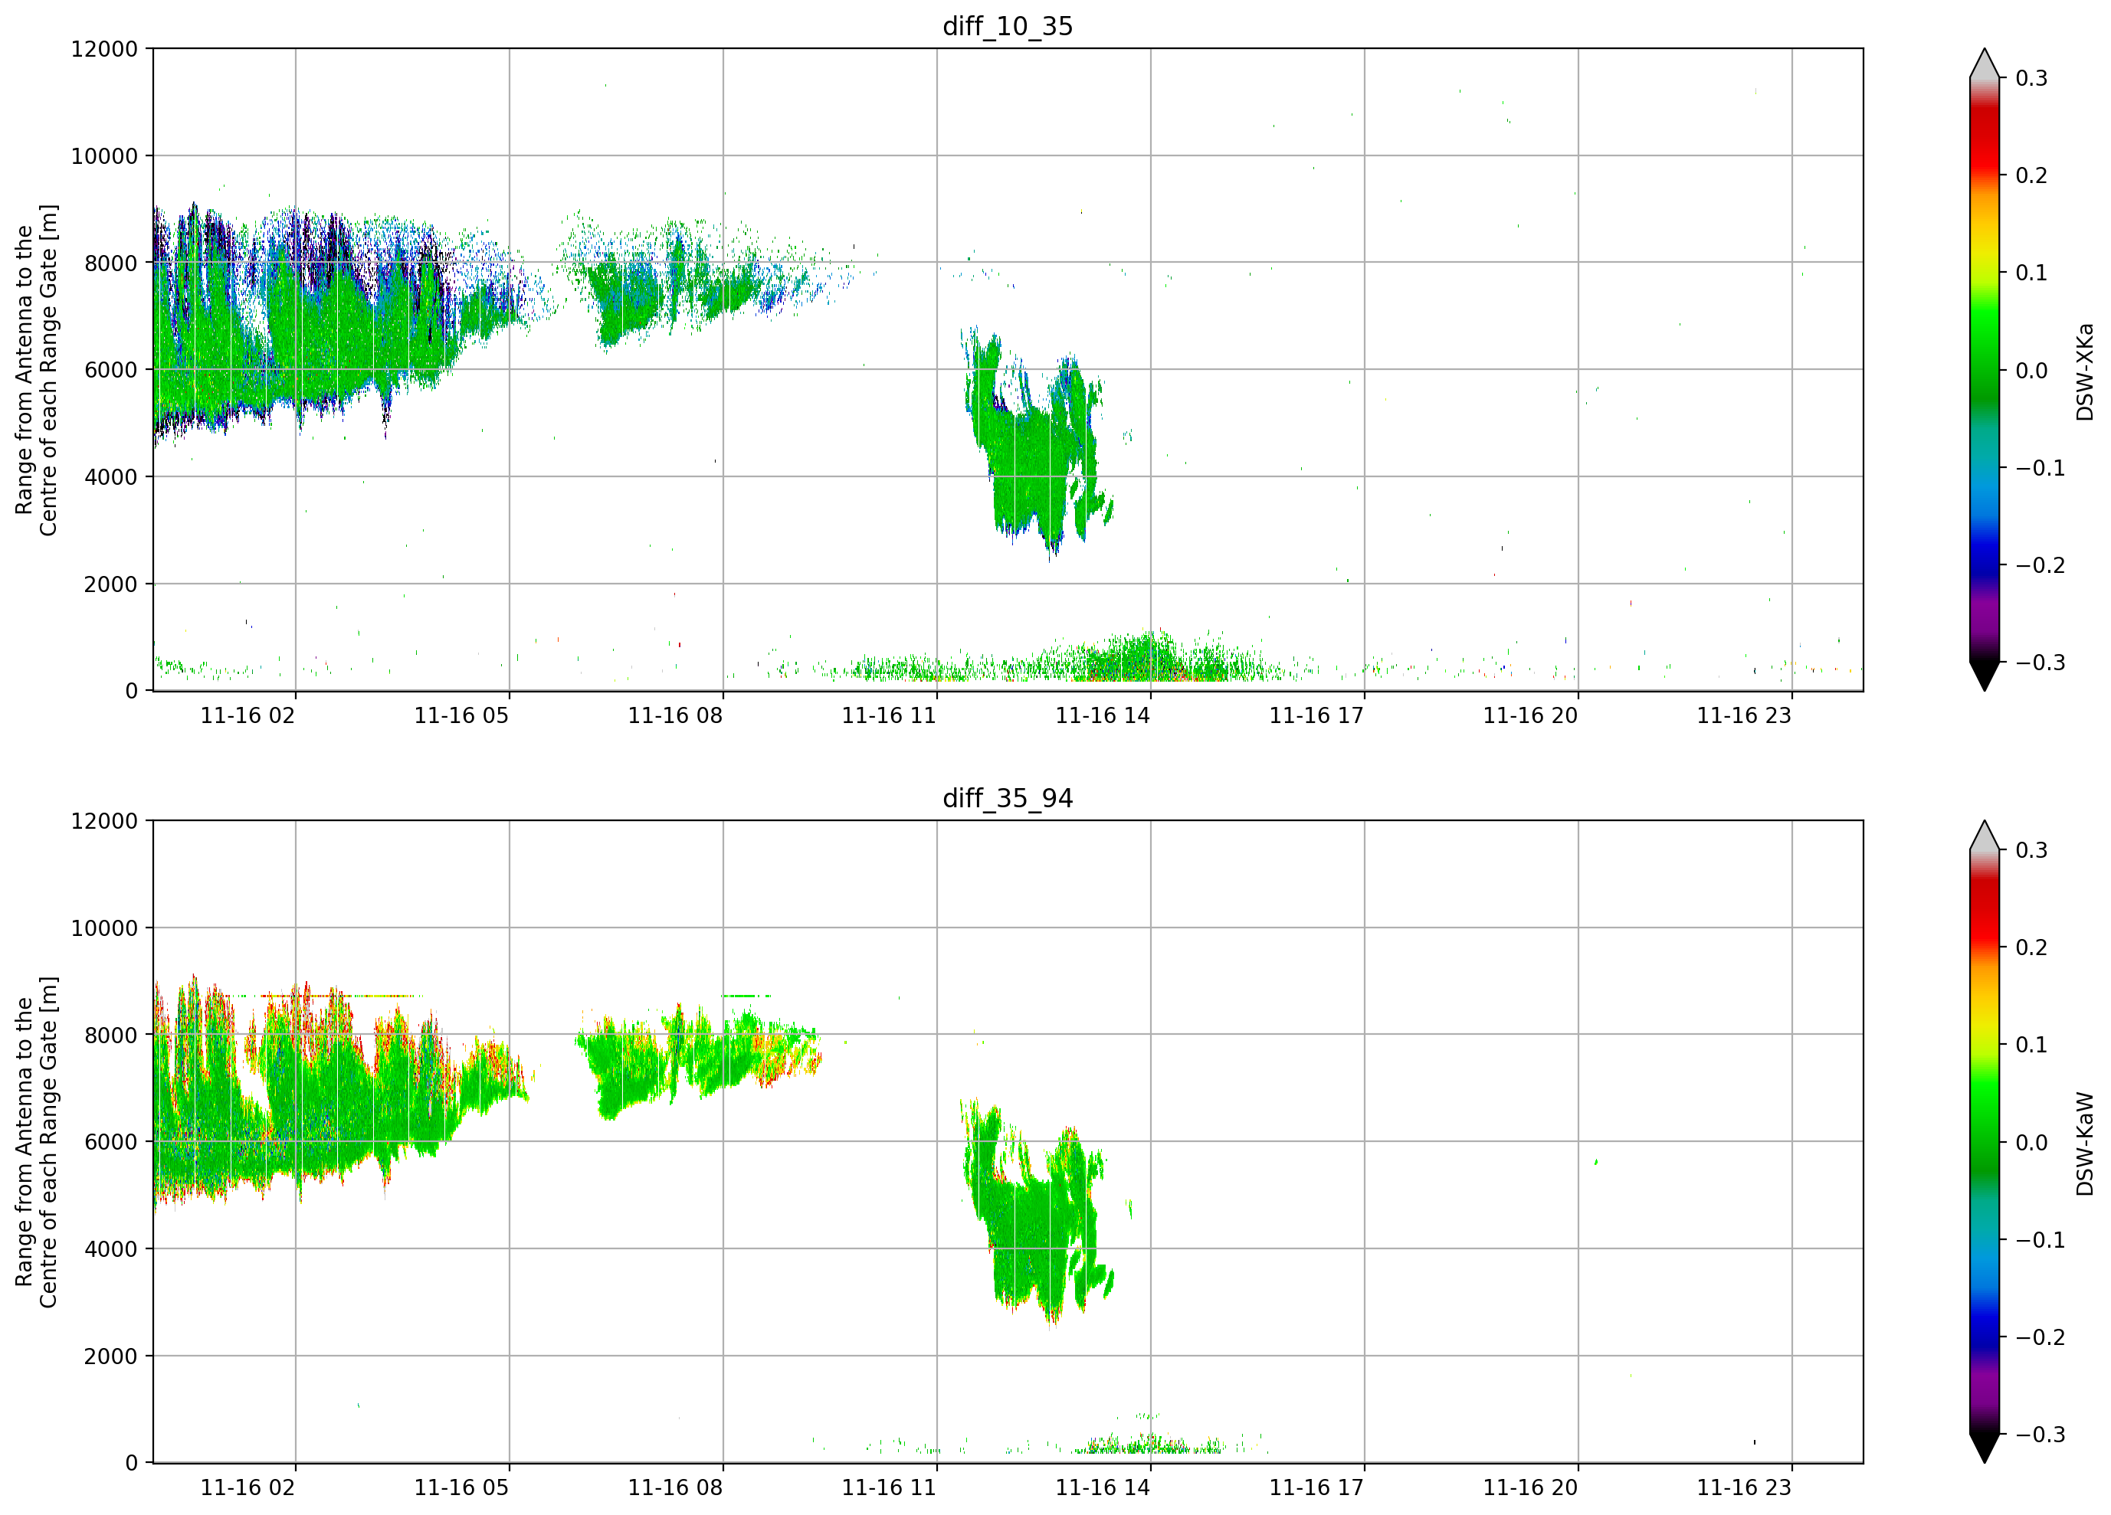The image size is (2111, 1515).
Task: Click the diff_10_35 plot title
Action: 1008,26
